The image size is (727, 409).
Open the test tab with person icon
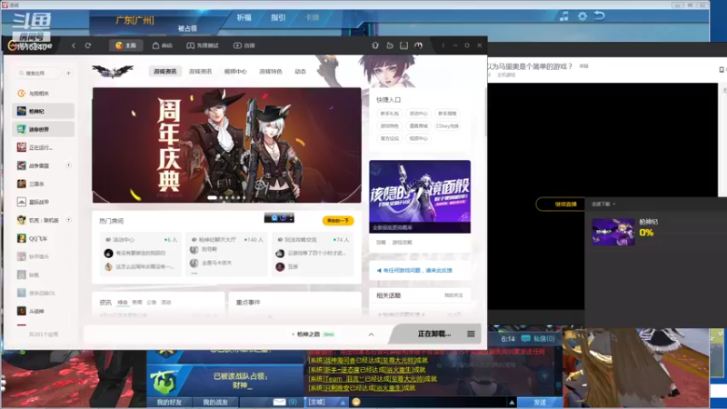203,45
